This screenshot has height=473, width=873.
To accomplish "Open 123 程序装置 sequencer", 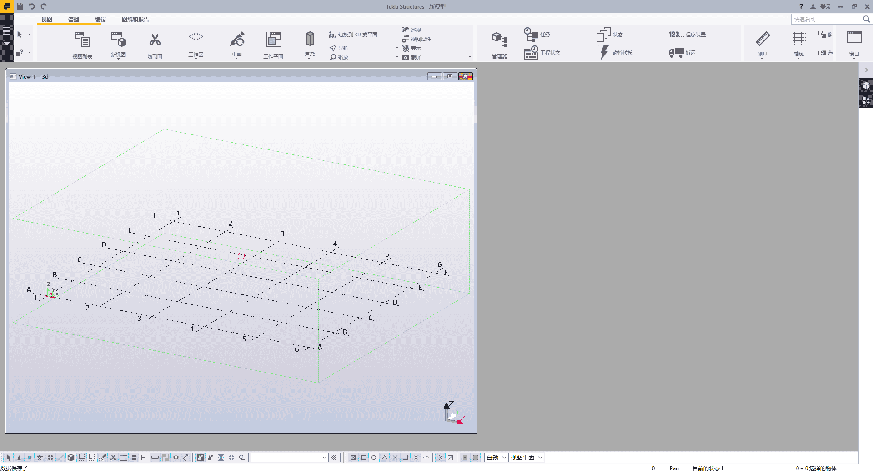I will (x=687, y=35).
